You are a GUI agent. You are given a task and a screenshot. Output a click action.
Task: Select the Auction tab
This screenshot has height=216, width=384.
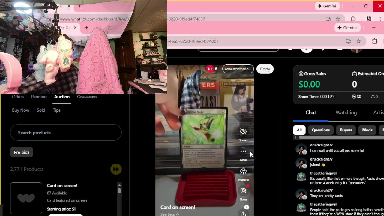[x=62, y=97]
